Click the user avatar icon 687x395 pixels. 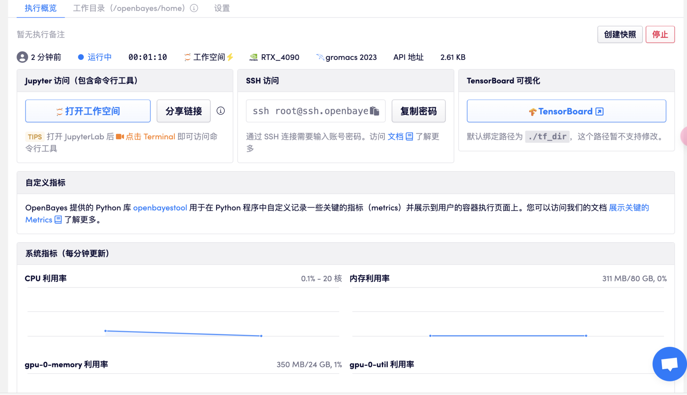tap(22, 57)
